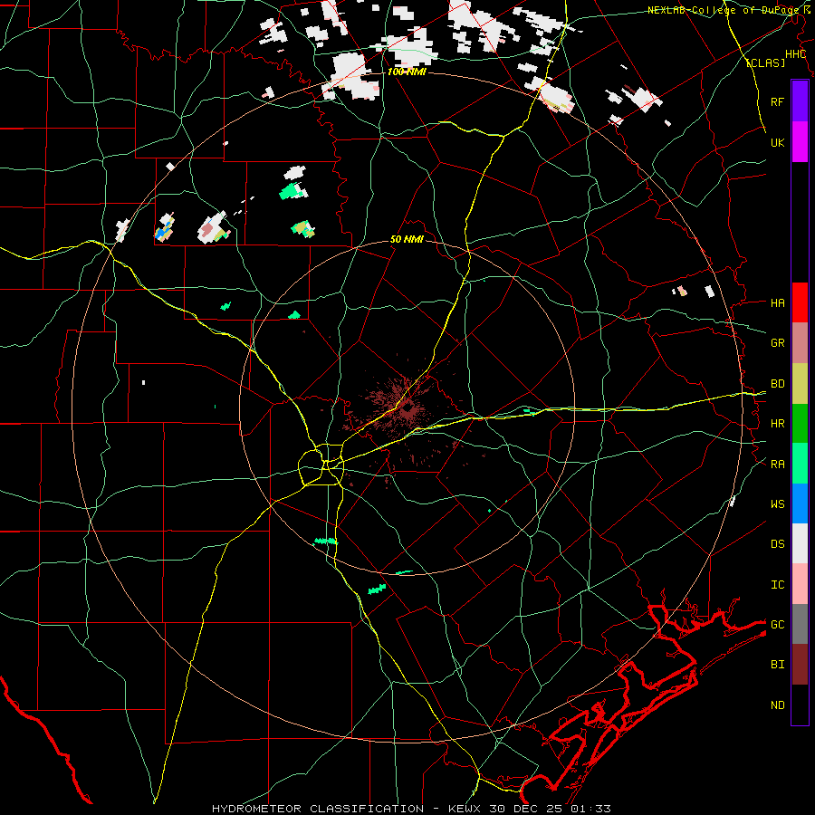Select the 'DS' legend label
Image resolution: width=815 pixels, height=815 pixels.
(x=777, y=543)
